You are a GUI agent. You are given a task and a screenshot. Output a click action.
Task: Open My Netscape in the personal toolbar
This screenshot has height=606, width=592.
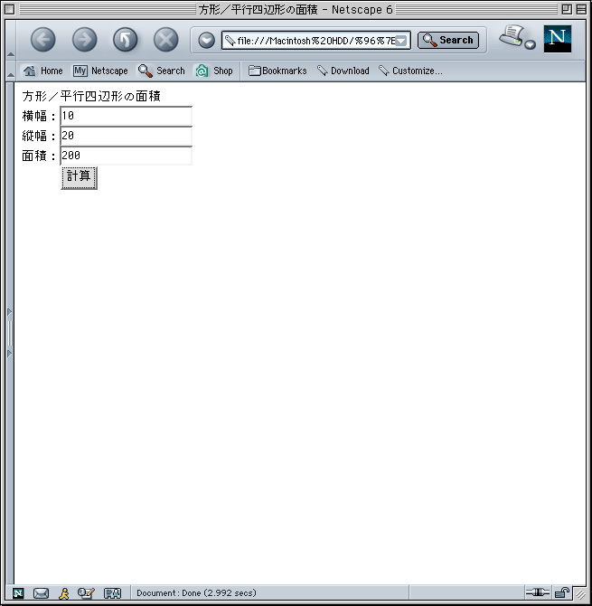tap(100, 71)
